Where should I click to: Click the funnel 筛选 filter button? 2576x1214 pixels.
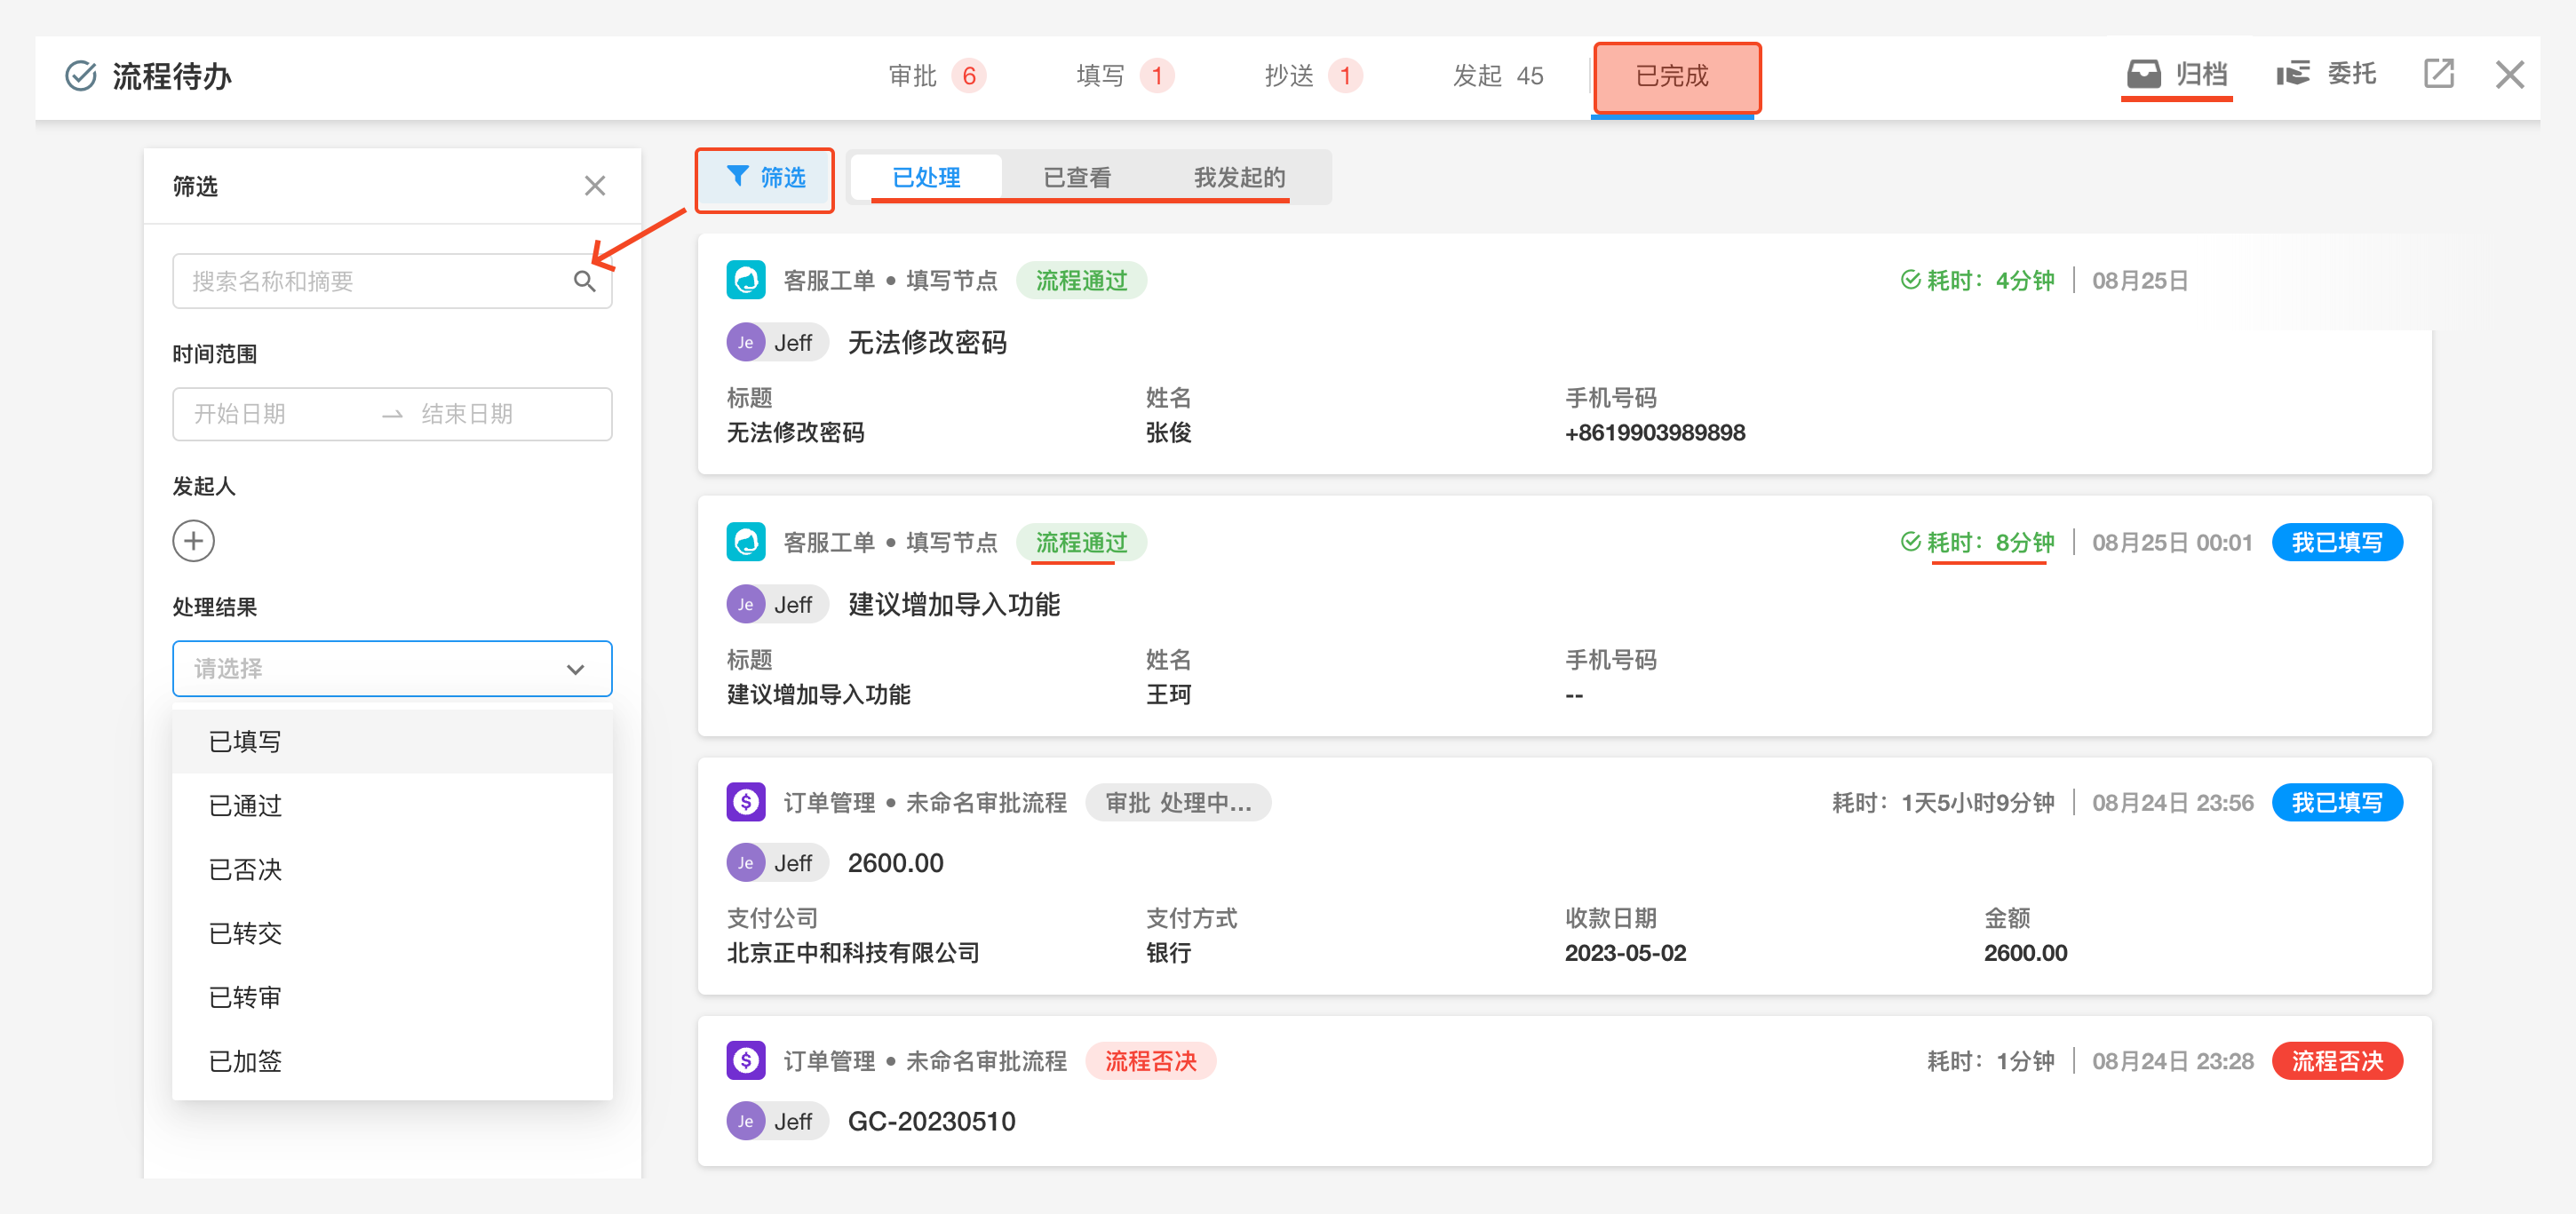click(765, 178)
